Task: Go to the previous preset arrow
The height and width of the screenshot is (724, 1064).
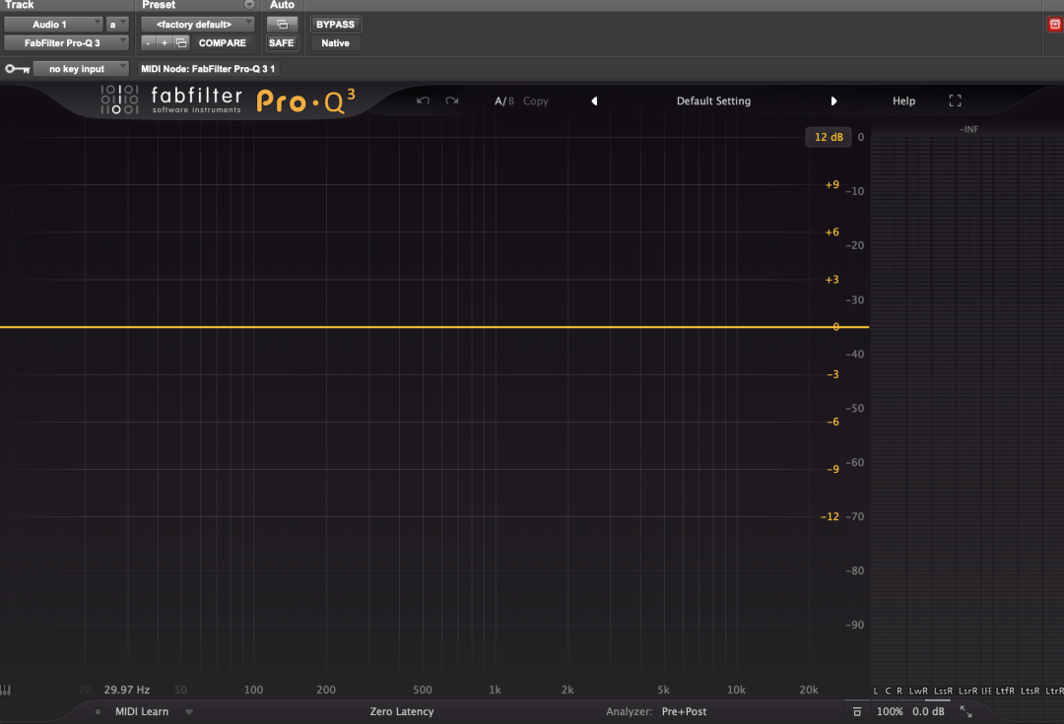Action: [594, 101]
